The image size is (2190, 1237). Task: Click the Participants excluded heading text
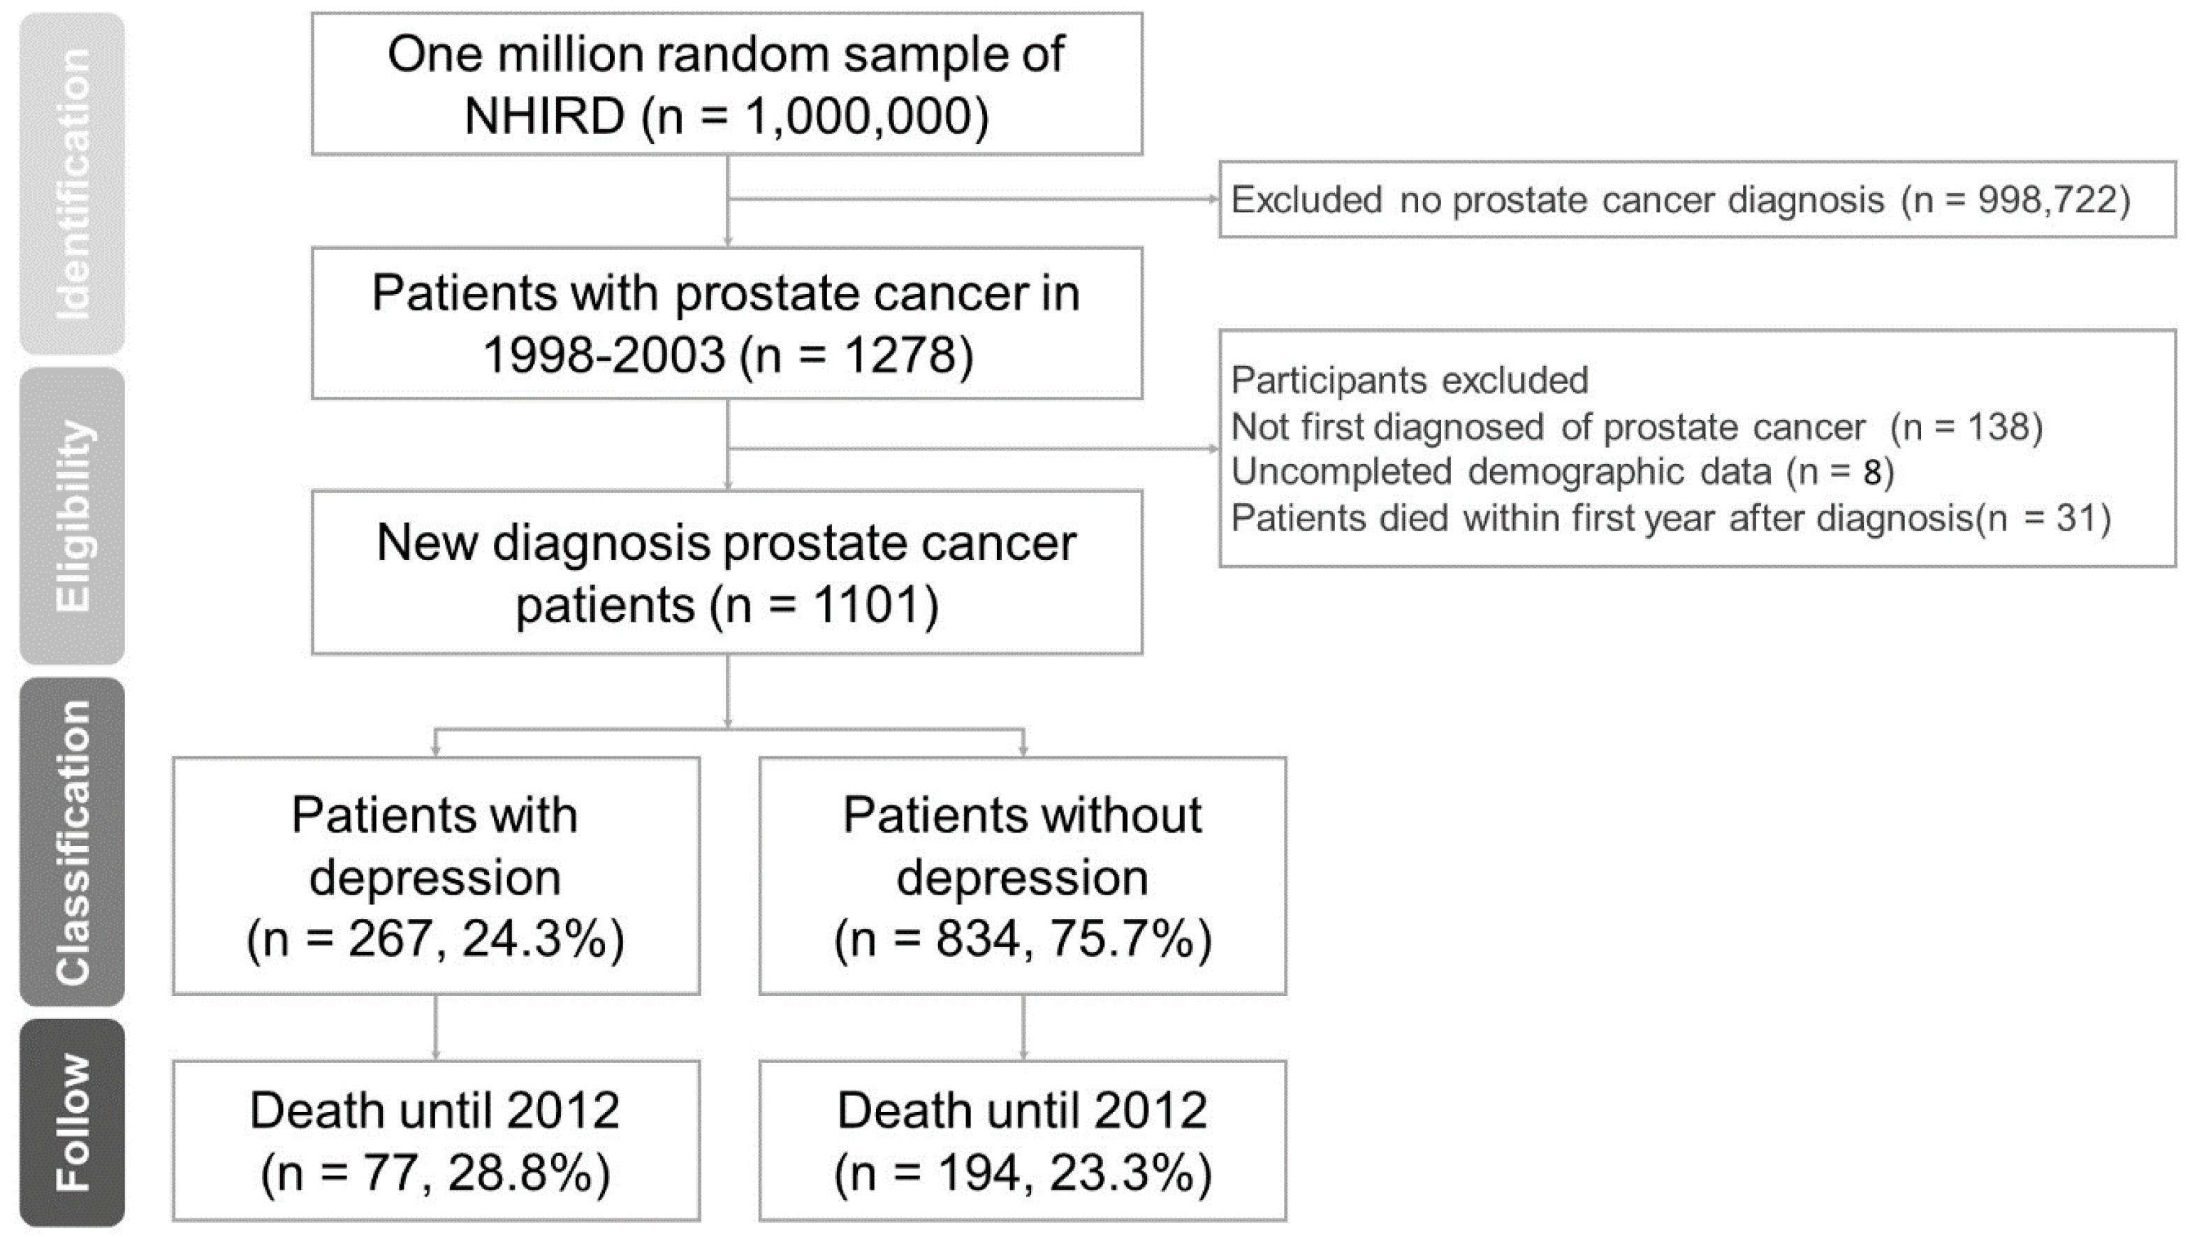(1410, 380)
